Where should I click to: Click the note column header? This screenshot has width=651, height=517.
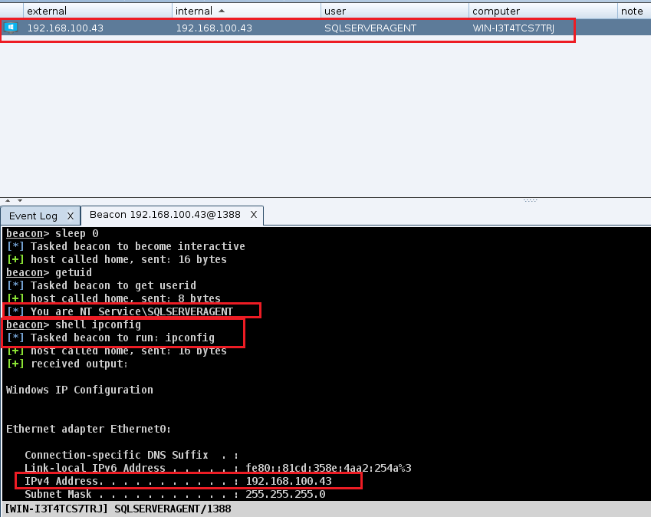633,11
